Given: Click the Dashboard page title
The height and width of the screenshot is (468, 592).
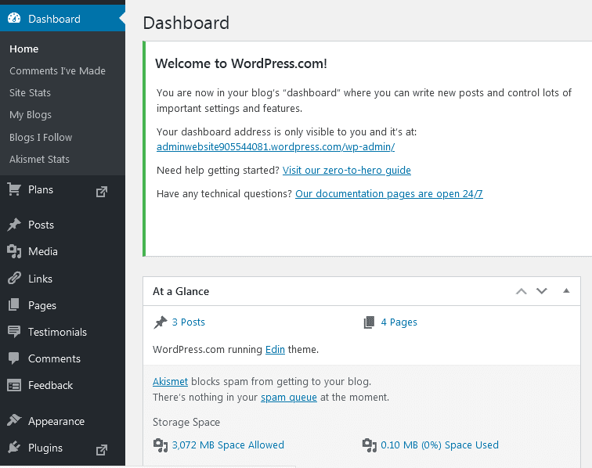Looking at the screenshot, I should pyautogui.click(x=186, y=23).
